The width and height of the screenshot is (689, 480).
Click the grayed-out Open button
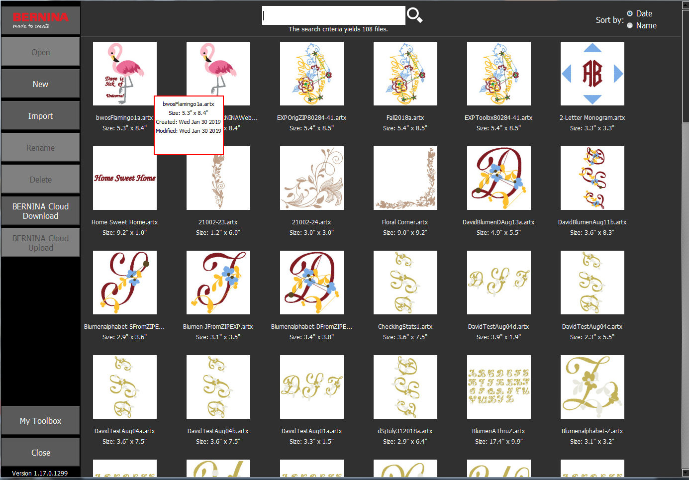point(40,52)
